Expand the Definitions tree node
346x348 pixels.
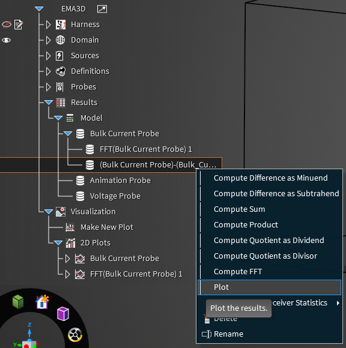(48, 71)
